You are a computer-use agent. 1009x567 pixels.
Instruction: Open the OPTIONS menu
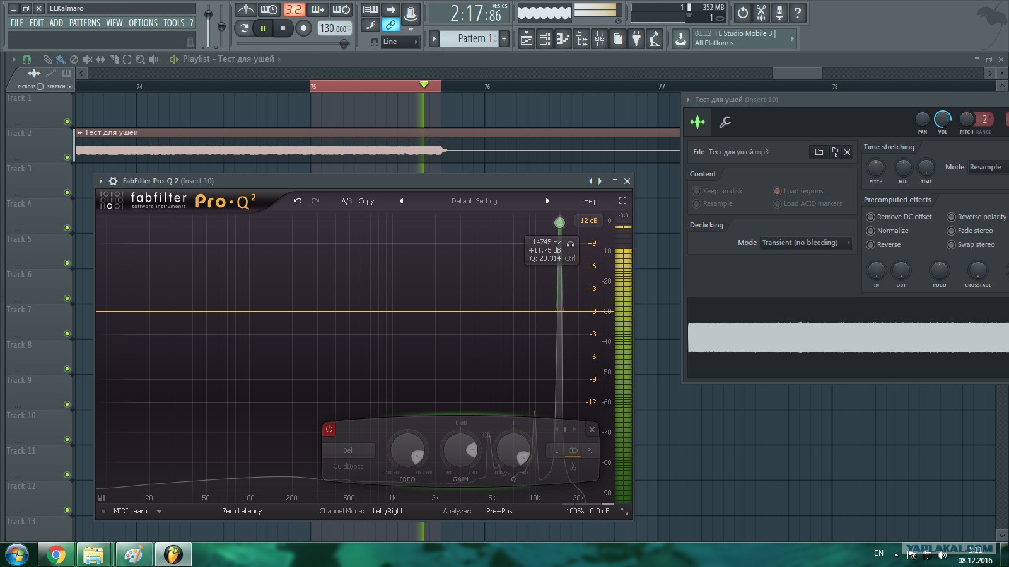click(x=143, y=23)
